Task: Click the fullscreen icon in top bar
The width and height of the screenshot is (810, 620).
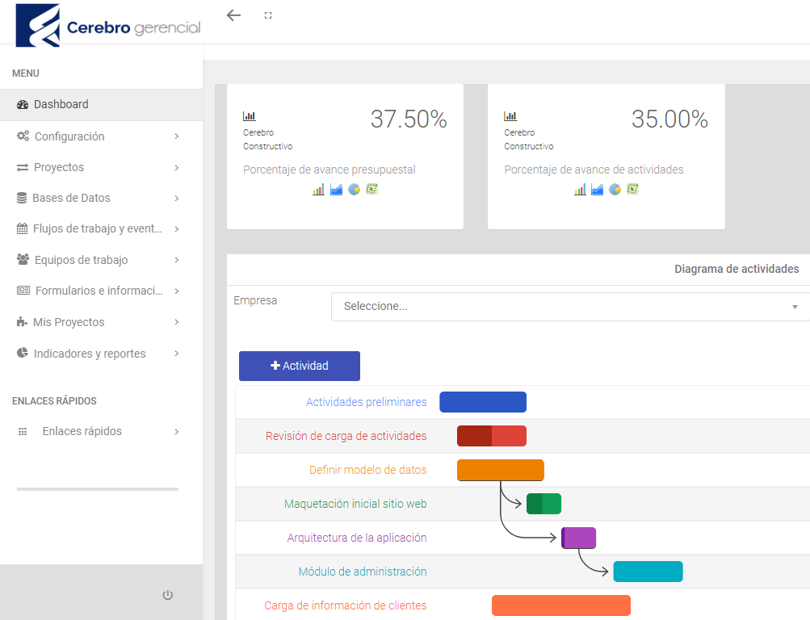Action: click(268, 15)
